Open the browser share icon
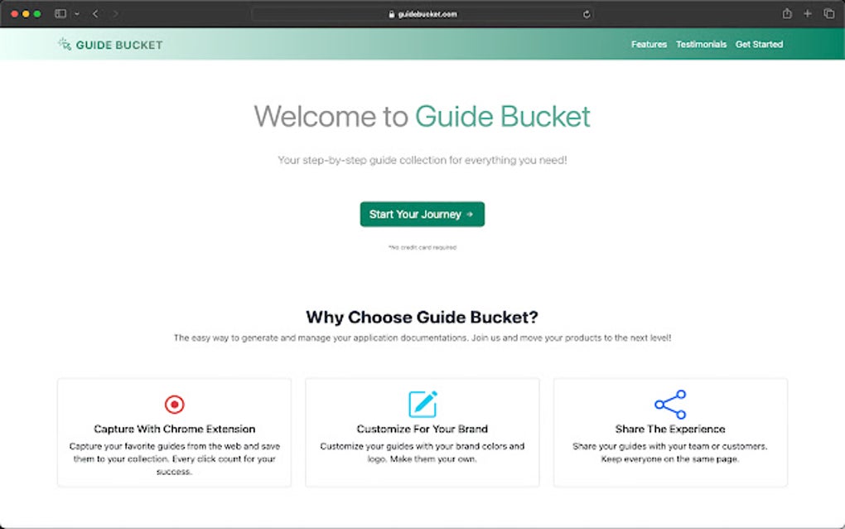Image resolution: width=845 pixels, height=529 pixels. click(x=787, y=13)
